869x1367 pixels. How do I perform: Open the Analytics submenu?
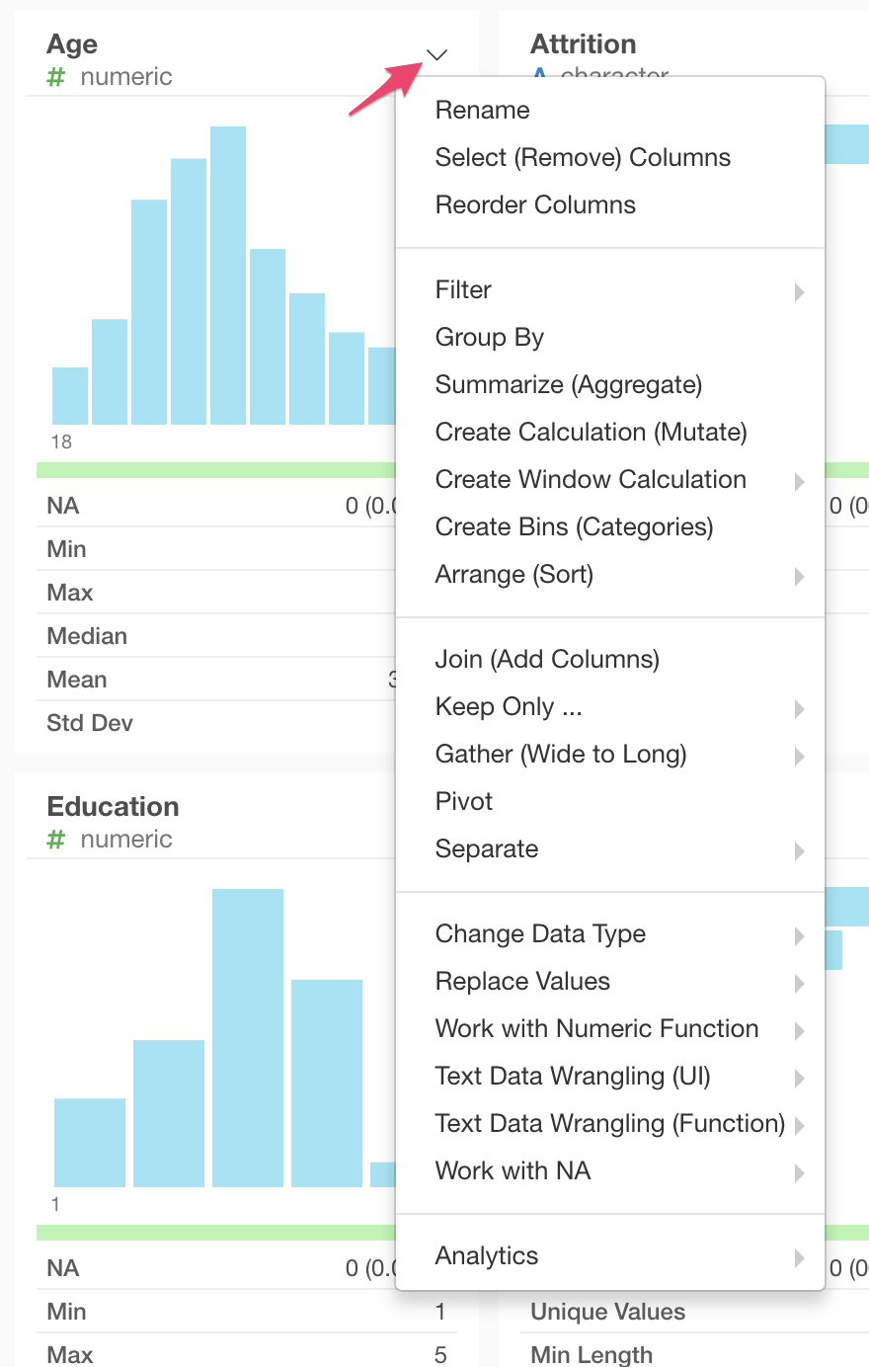pyautogui.click(x=799, y=1257)
